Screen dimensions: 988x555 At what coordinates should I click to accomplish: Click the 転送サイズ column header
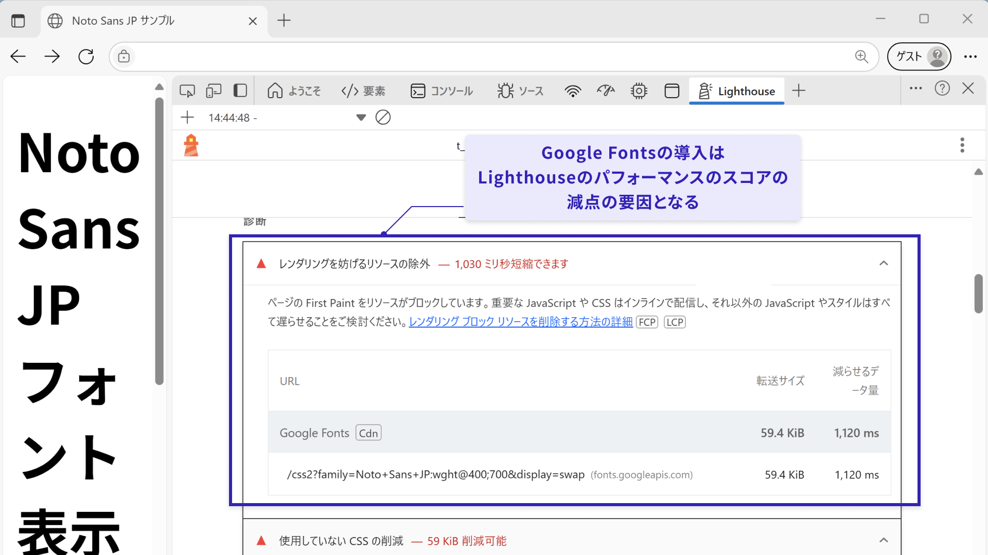(780, 381)
